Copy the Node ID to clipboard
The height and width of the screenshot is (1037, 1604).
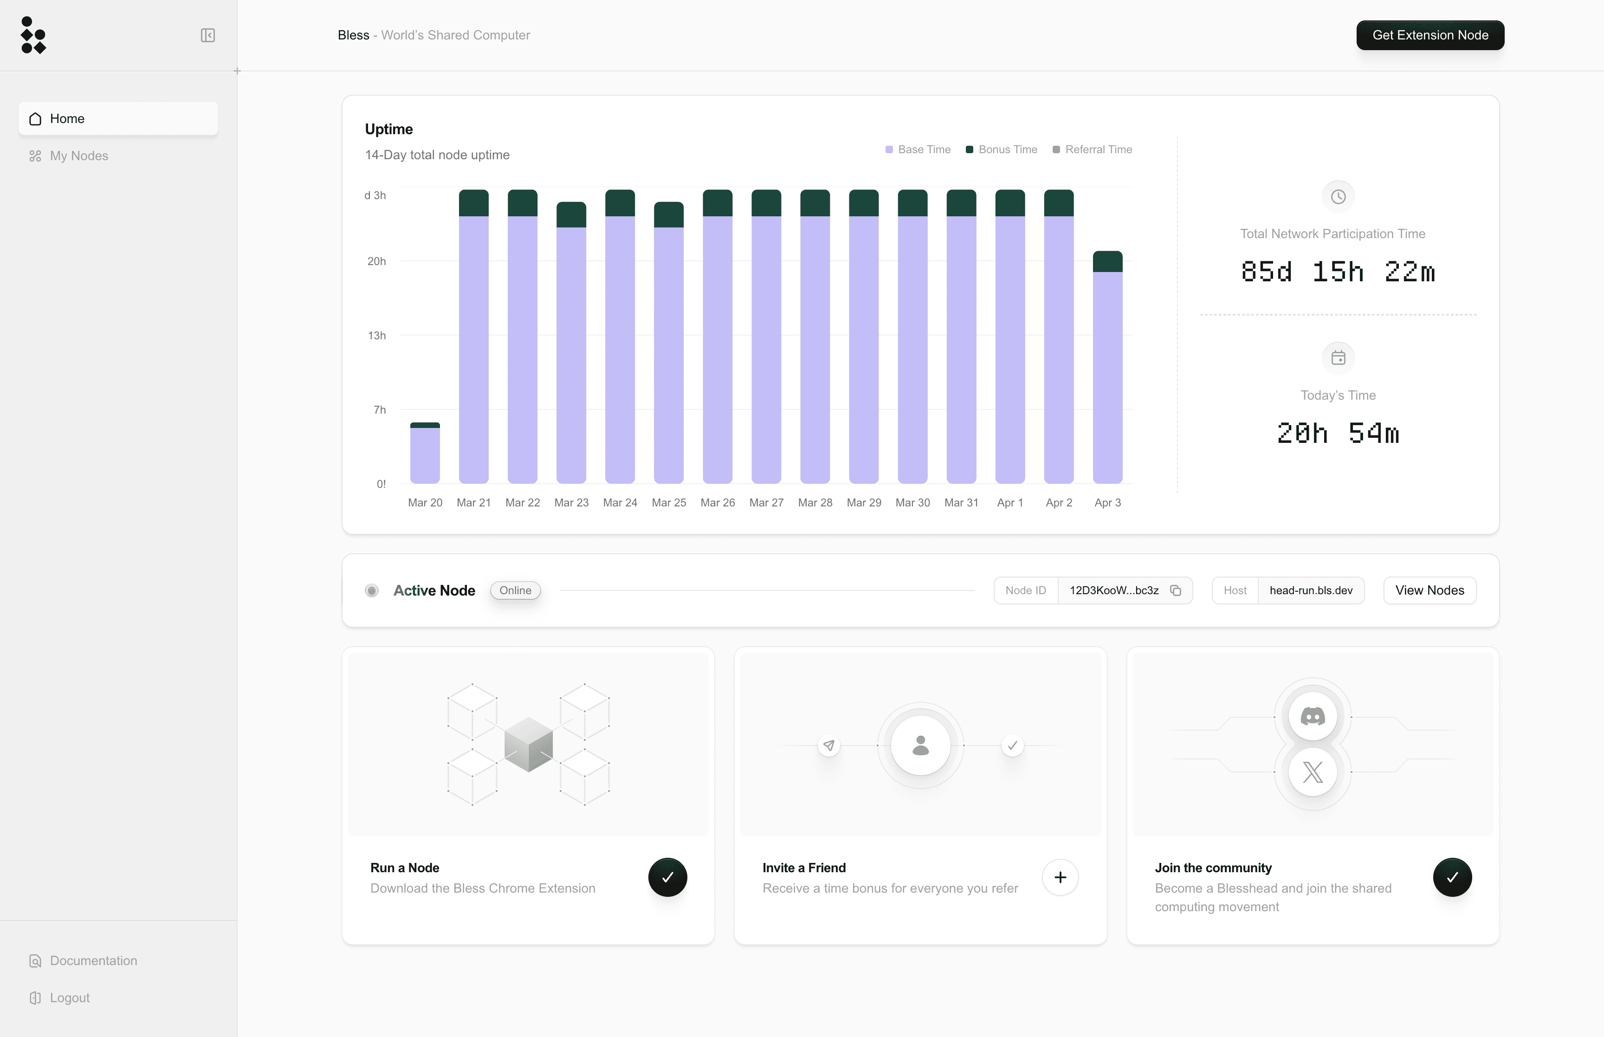point(1175,590)
